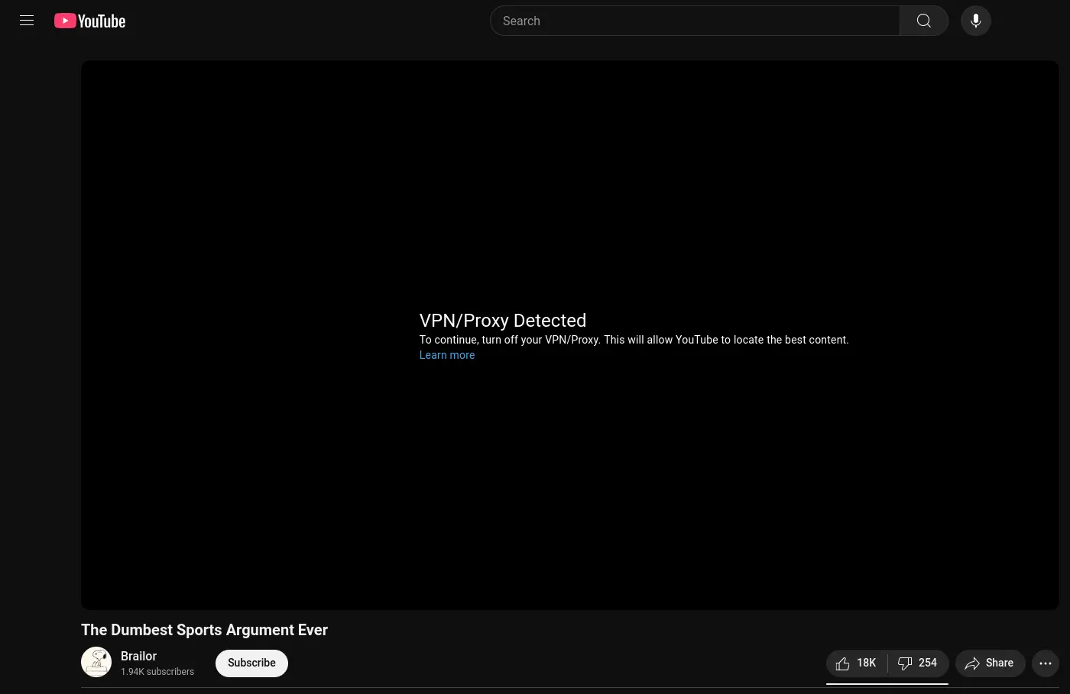Click the Brailor channel name

pos(138,656)
